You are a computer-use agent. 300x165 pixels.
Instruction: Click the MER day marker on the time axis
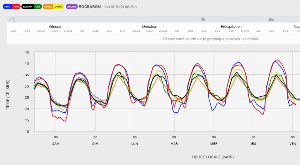tap(214, 144)
